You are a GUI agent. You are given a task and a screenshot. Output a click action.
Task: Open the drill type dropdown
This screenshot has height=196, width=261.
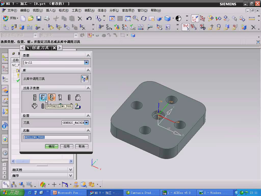86,63
